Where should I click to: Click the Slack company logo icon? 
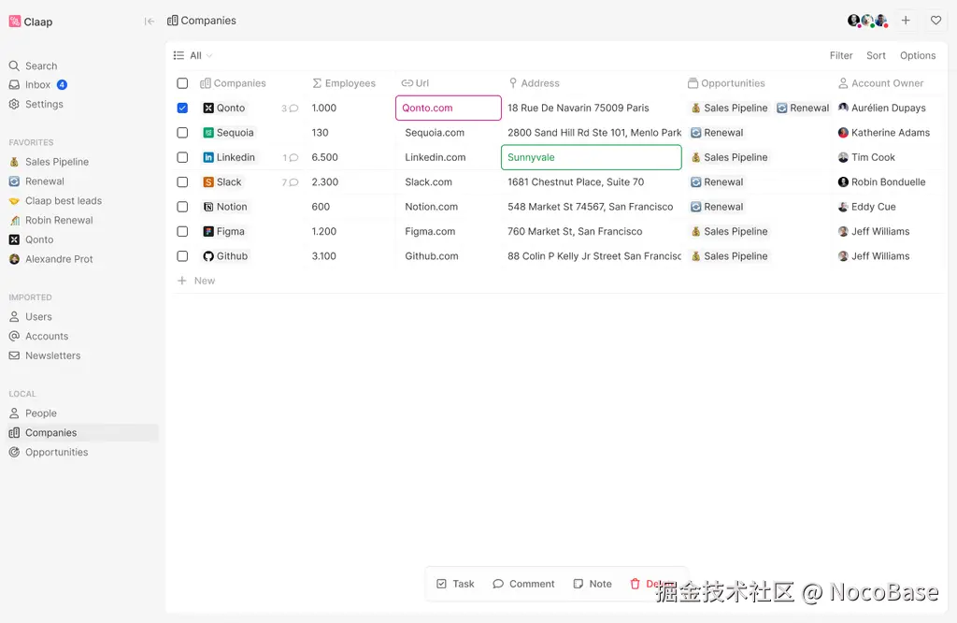click(x=208, y=182)
